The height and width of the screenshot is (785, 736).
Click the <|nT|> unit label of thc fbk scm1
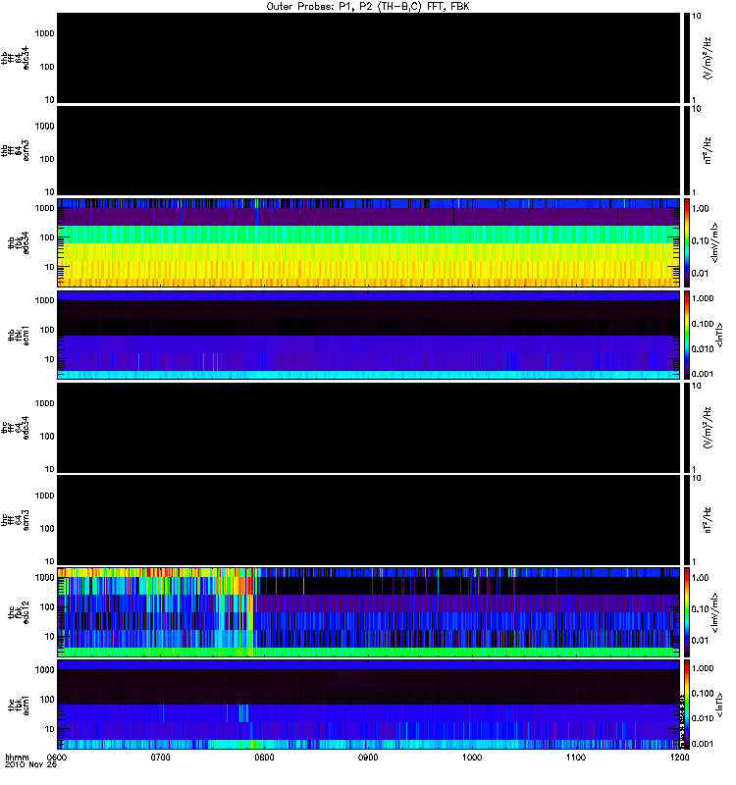(719, 705)
